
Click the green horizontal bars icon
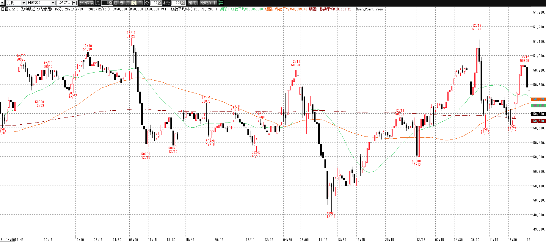221,3
